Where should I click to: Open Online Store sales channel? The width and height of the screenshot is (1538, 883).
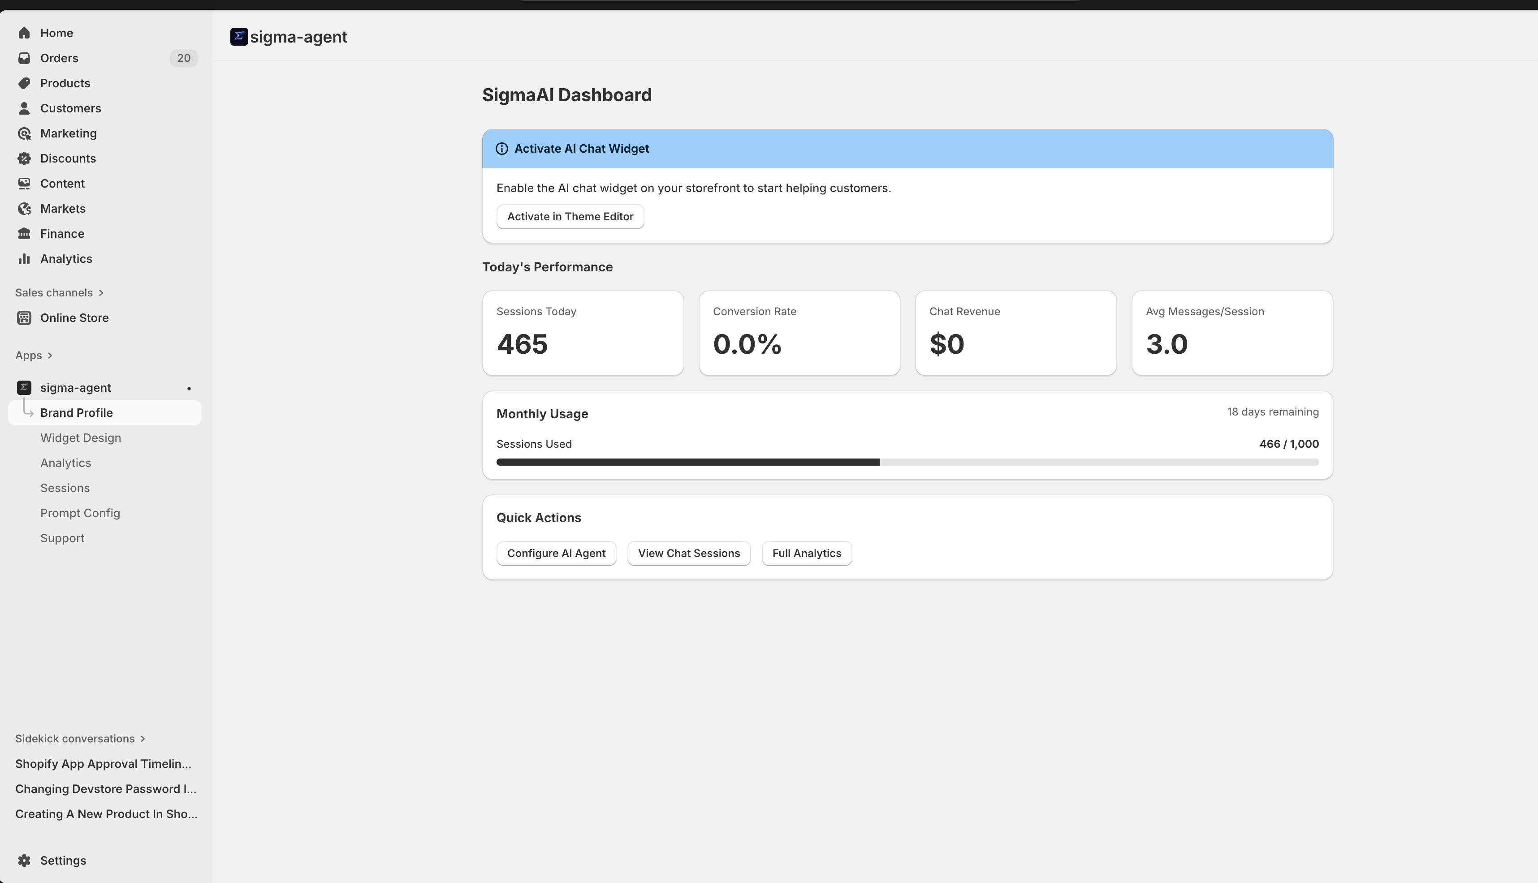[105, 318]
